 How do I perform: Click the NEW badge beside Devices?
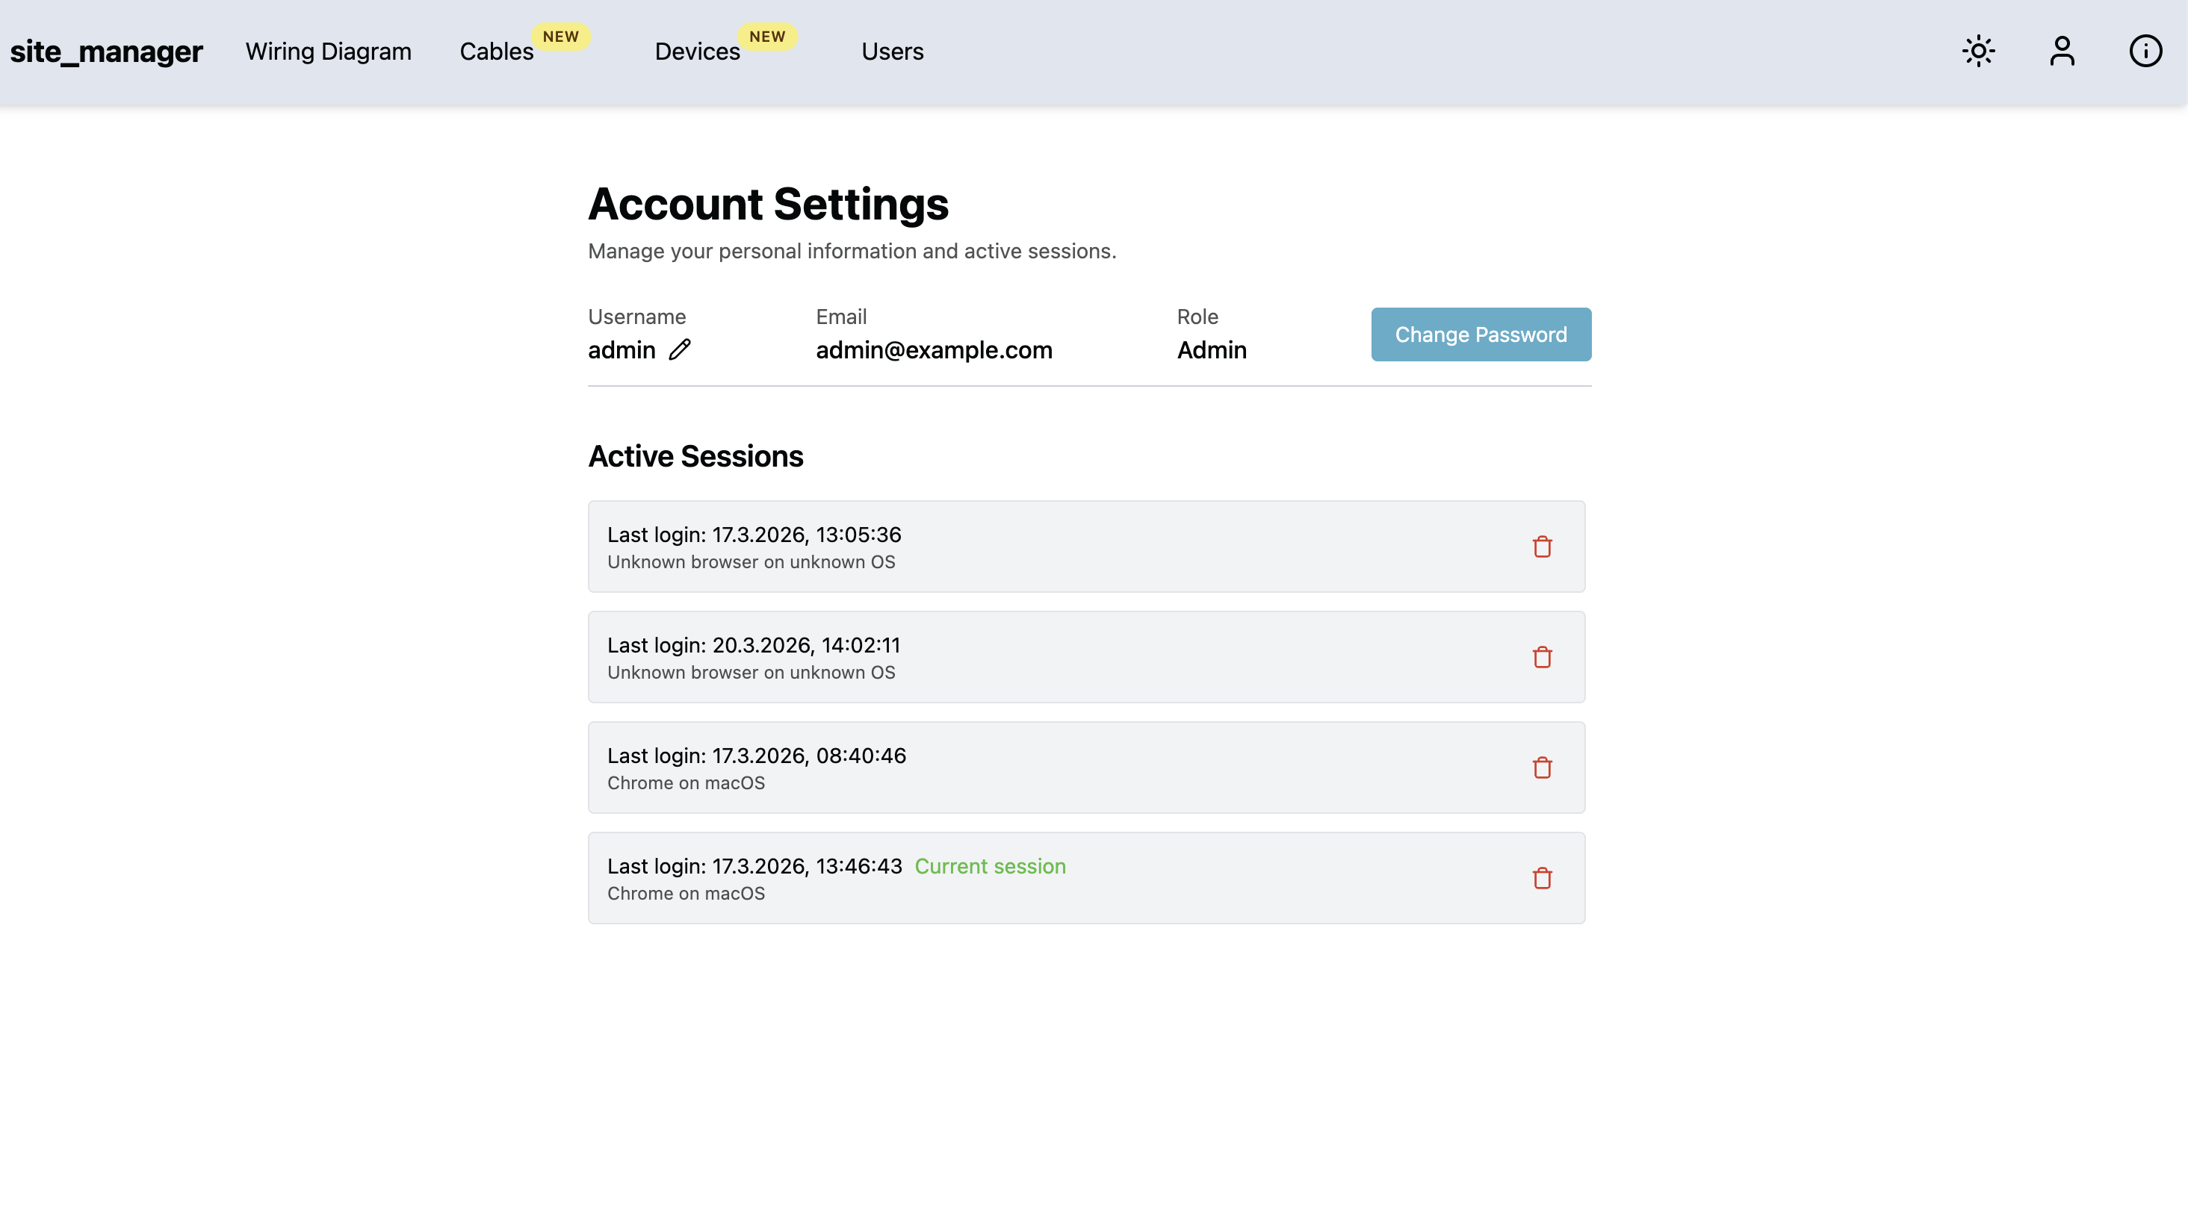[x=767, y=37]
